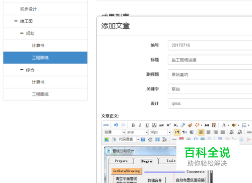Screen dimensions: 252x183
Task: Open the 代码语言 code language dropdown
Action: coord(128,140)
